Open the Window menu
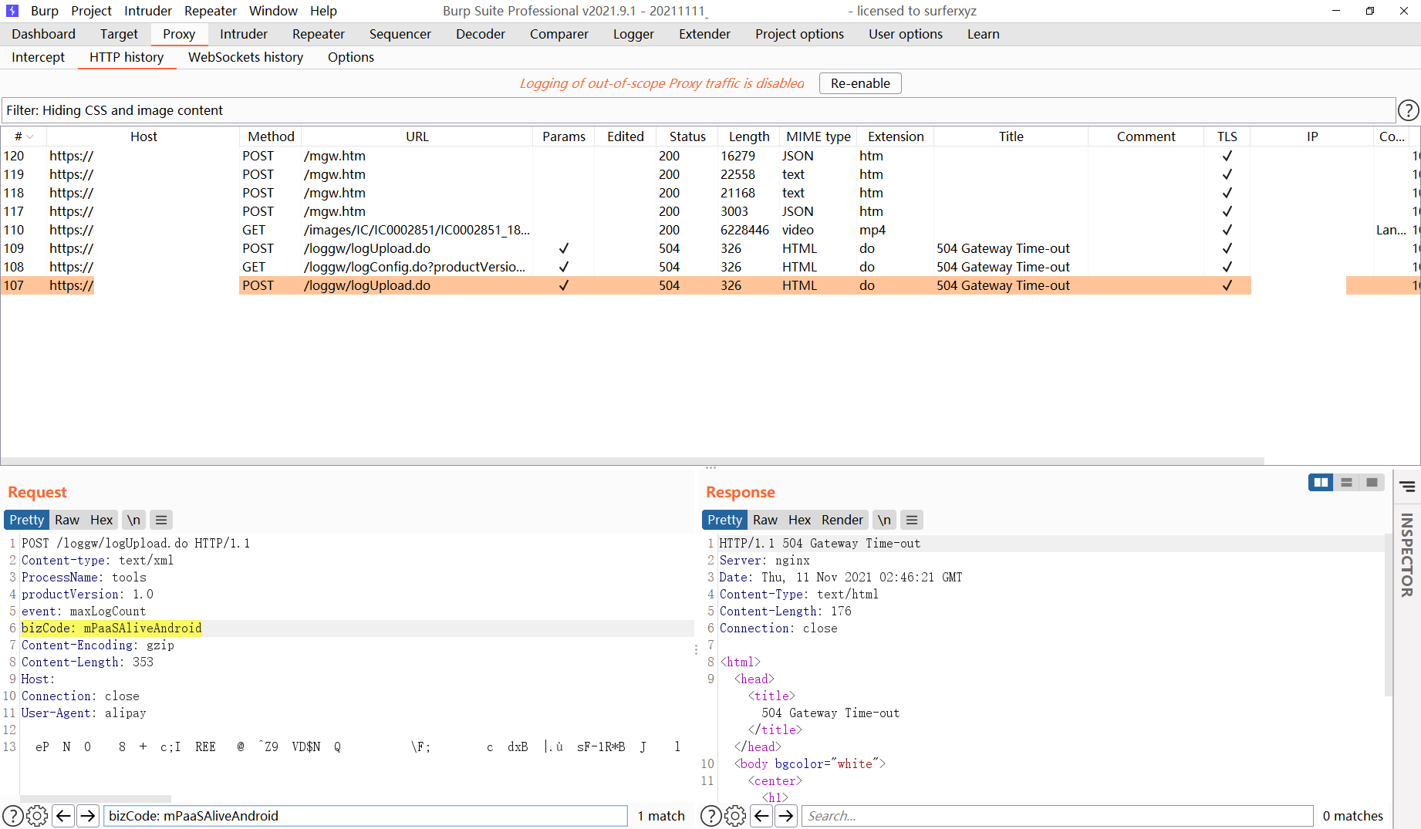This screenshot has width=1421, height=829. tap(273, 11)
